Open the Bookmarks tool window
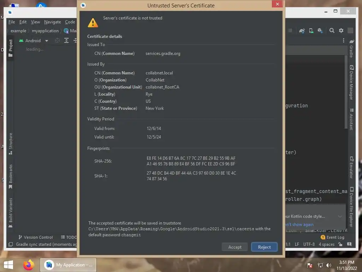The height and width of the screenshot is (272, 362). (x=10, y=176)
